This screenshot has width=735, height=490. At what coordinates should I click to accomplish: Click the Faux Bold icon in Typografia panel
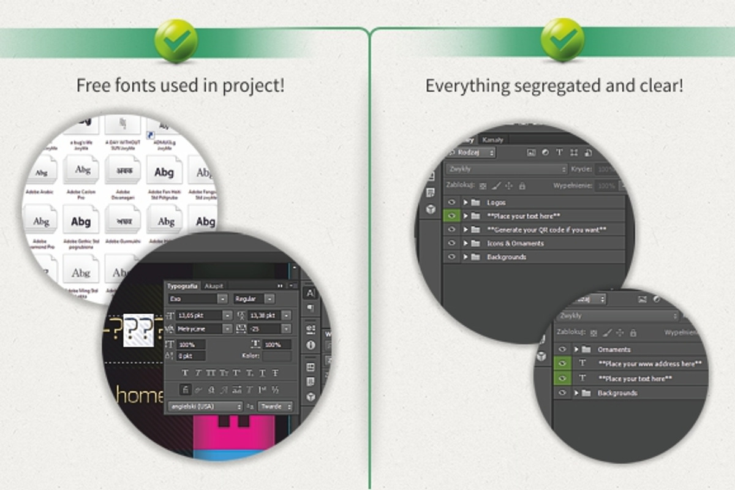pos(184,373)
